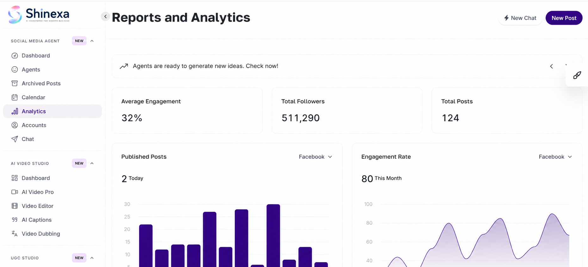Open Dashboard under Social Media Agent
Image resolution: width=588 pixels, height=267 pixels.
click(53, 56)
